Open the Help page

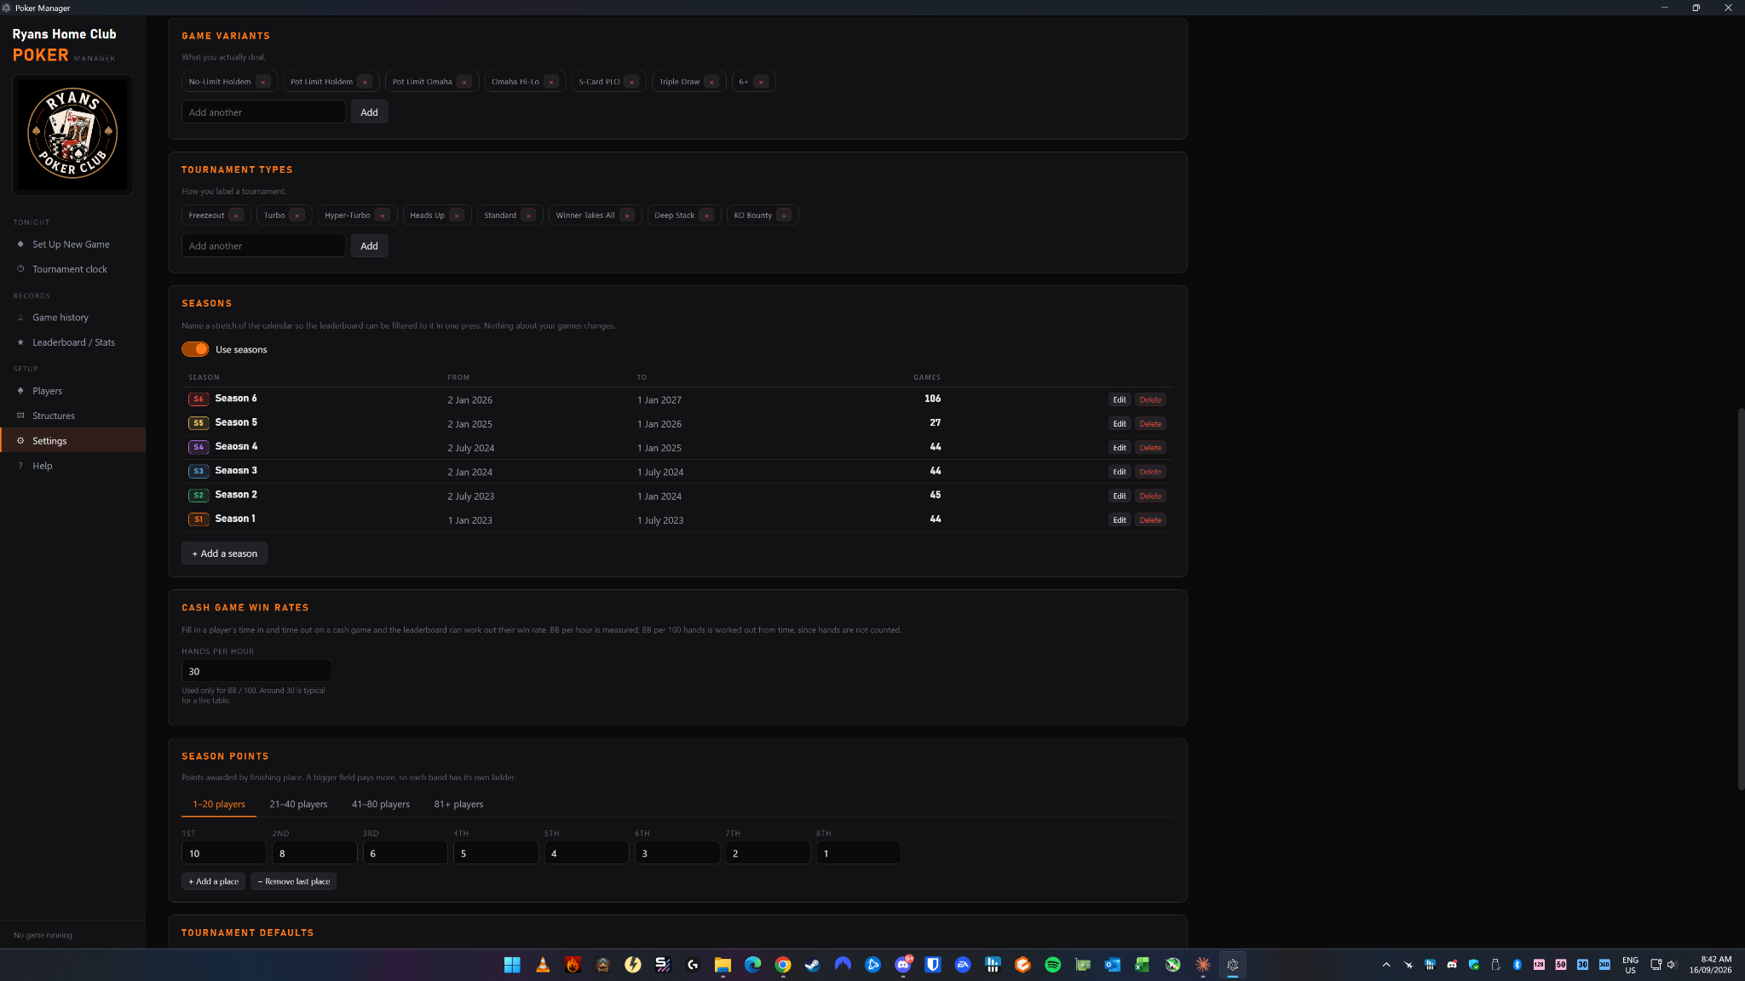click(72, 466)
